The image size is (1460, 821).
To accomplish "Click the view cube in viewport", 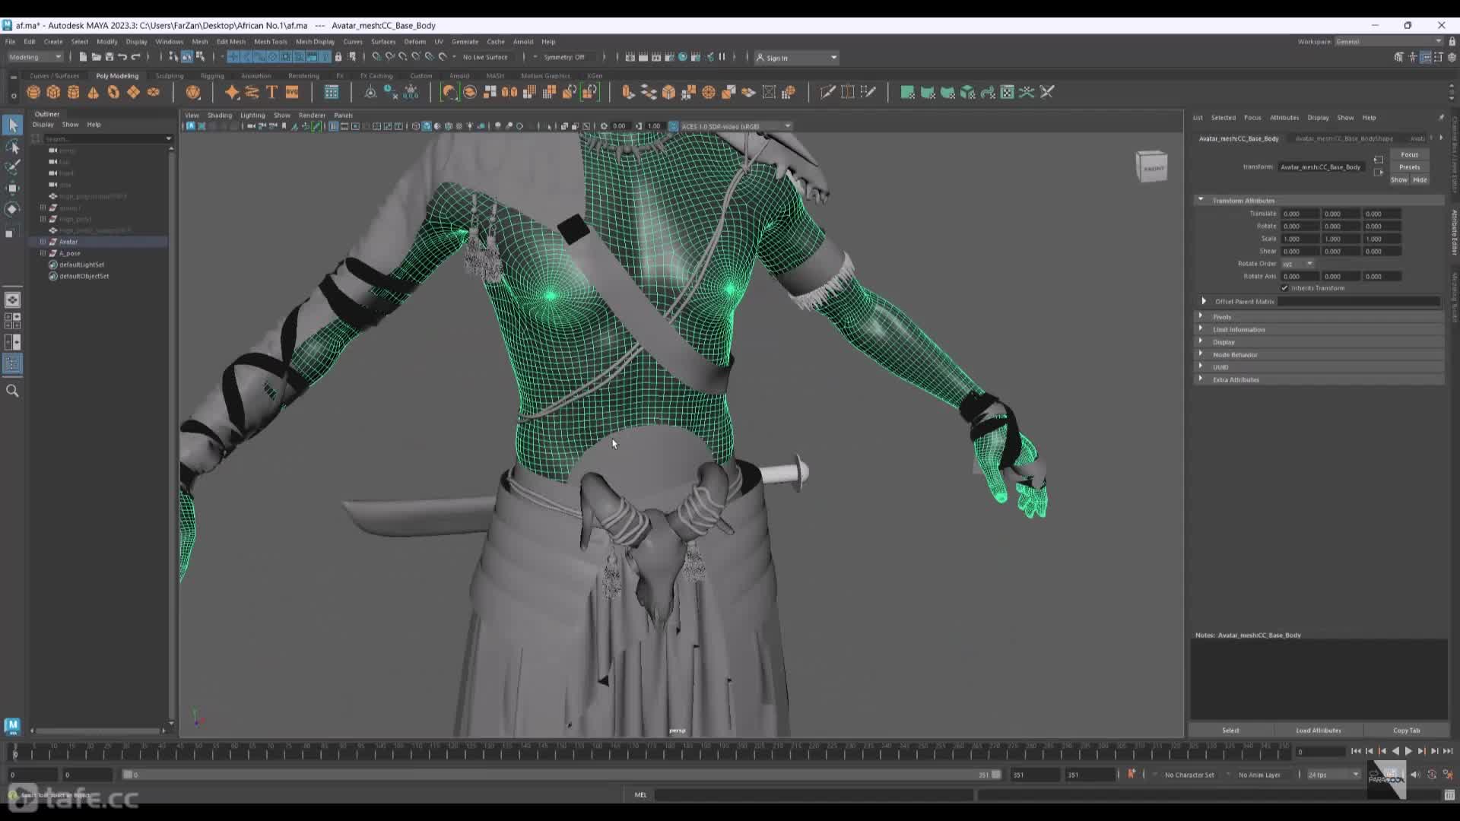I will coord(1152,166).
